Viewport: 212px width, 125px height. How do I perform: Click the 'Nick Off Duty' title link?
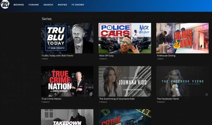106,56
